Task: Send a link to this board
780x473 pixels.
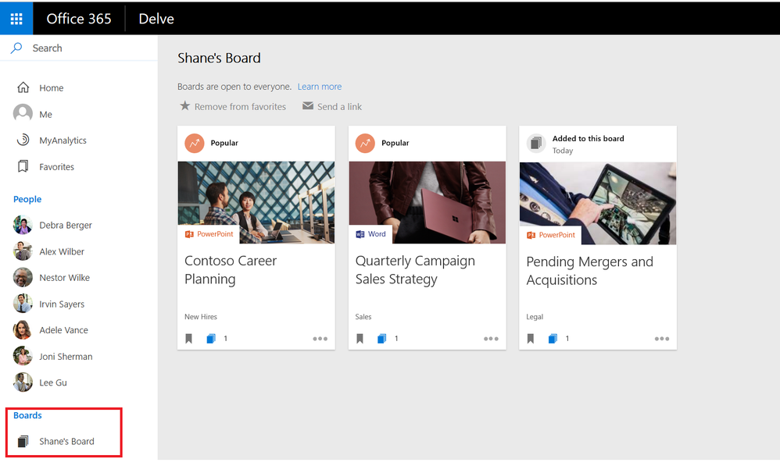Action: (332, 107)
